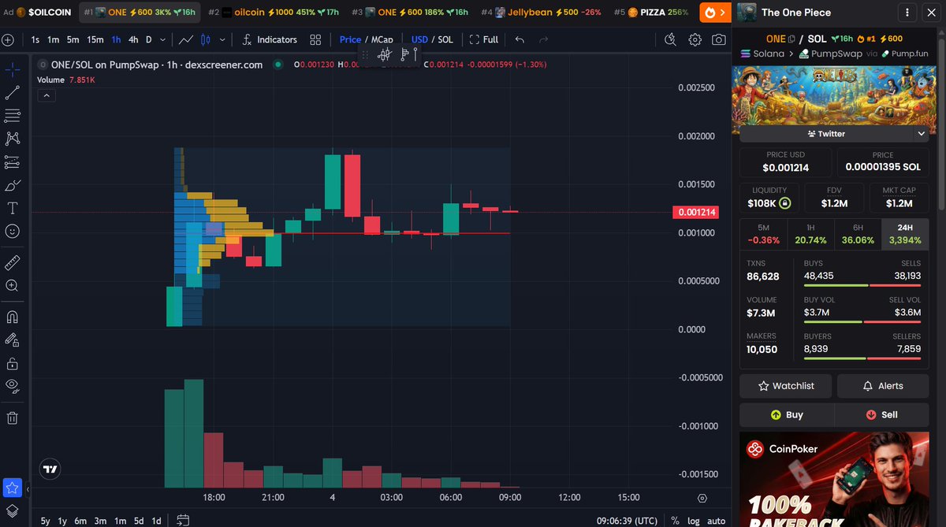Set date range to 5d
946x527 pixels.
(x=139, y=520)
